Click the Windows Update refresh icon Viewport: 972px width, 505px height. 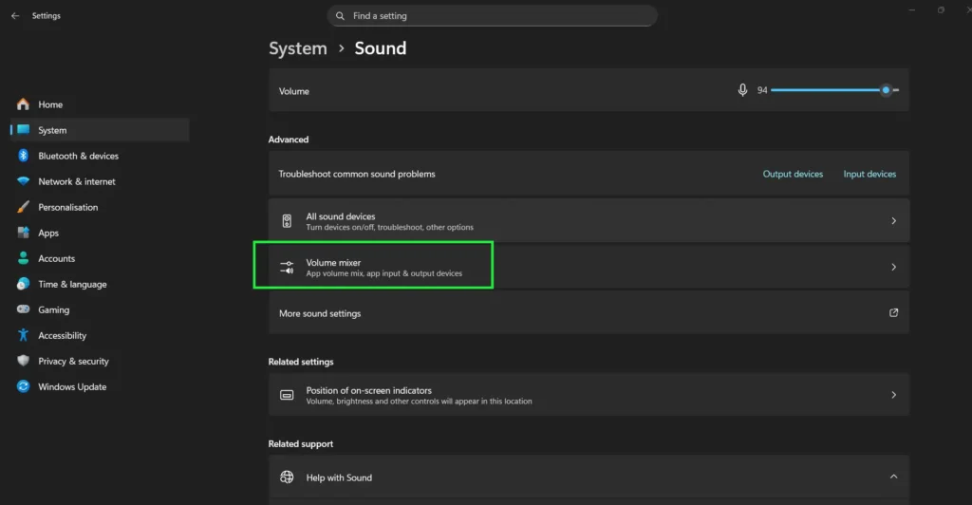(23, 386)
